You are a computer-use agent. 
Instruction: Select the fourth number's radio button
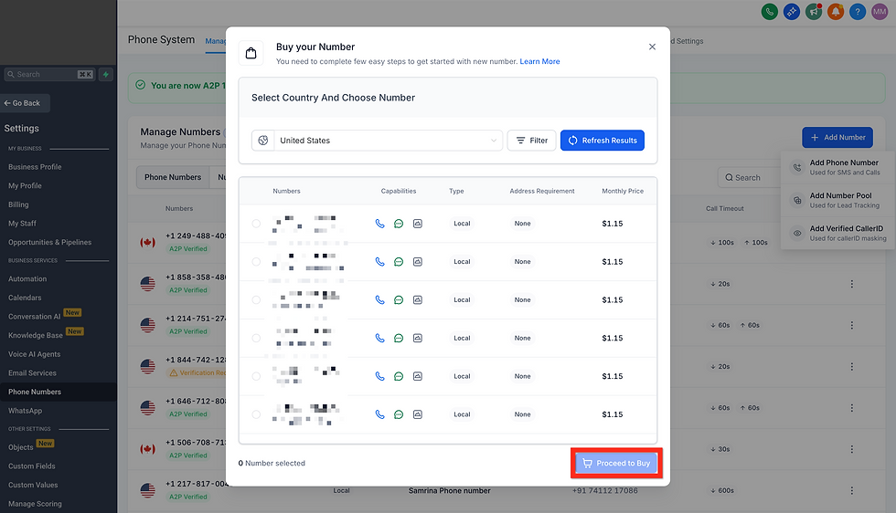[256, 338]
